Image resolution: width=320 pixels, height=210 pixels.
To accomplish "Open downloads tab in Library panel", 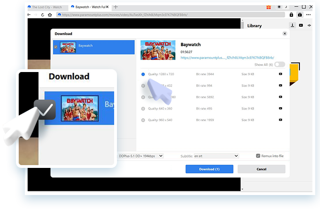I will point(292,25).
